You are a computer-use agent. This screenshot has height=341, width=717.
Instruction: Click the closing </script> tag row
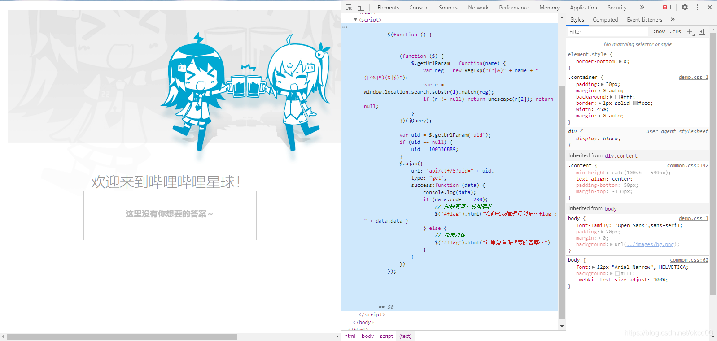click(x=372, y=315)
